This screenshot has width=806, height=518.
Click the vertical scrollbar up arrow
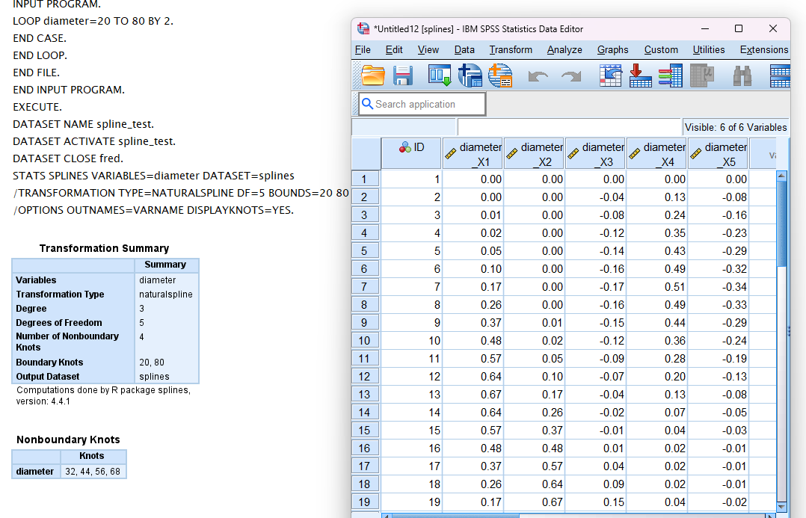(x=781, y=176)
